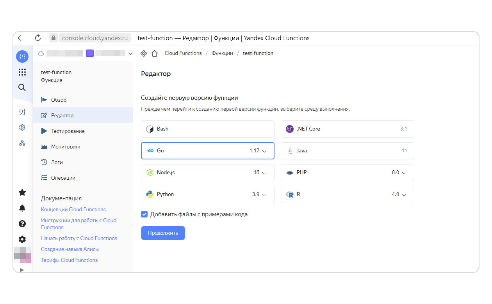The image size is (492, 304).
Task: Click the Python logo icon
Action: pos(150,194)
